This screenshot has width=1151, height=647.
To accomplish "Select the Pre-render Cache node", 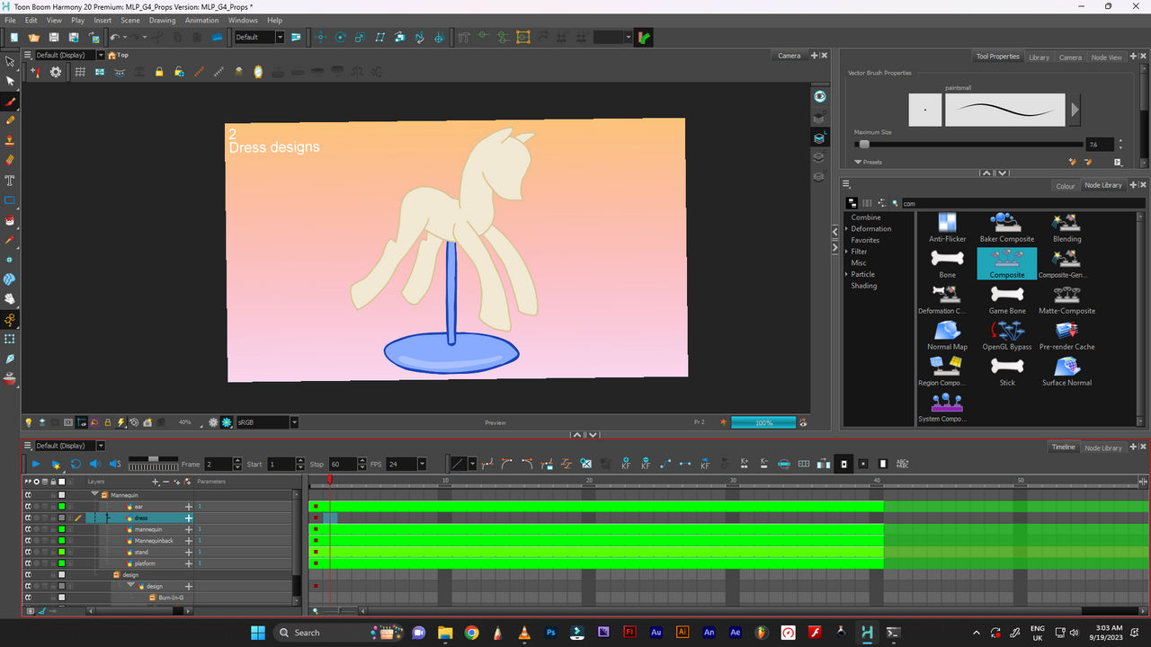I will pos(1066,335).
